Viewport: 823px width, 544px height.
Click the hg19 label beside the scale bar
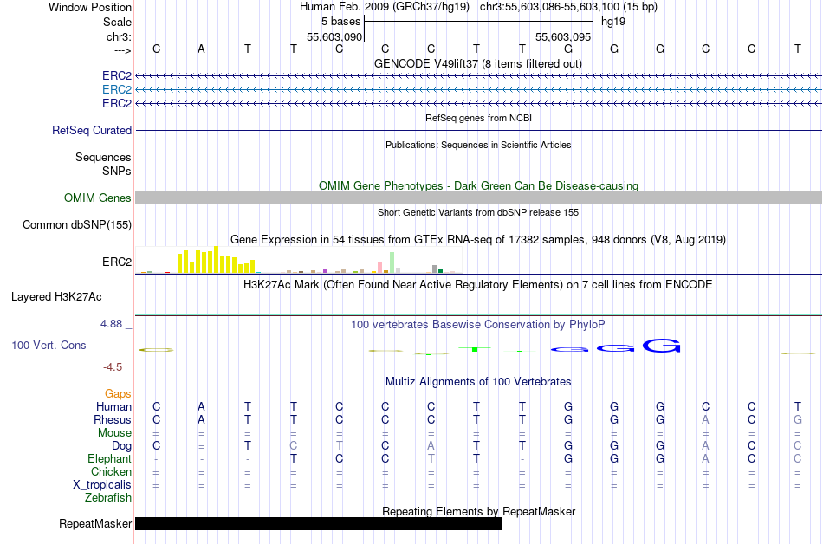click(613, 22)
